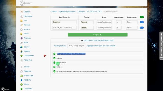Expand the flags hint Подсказка по флагам
Viewport: 163px width, 91px height.
98,40
